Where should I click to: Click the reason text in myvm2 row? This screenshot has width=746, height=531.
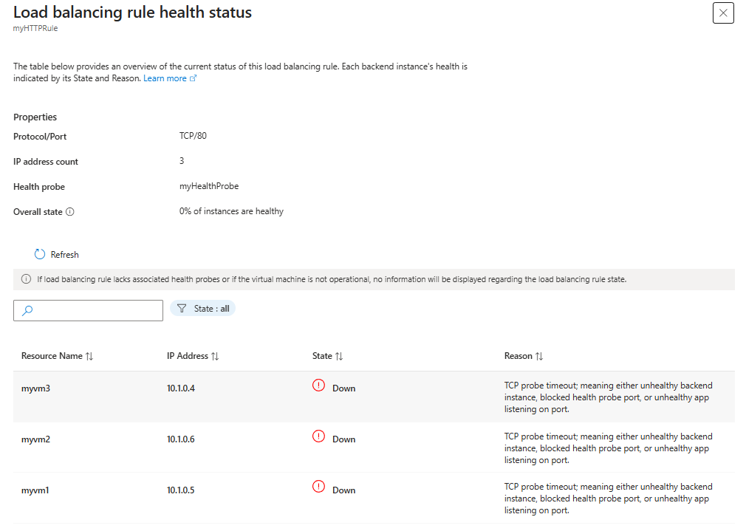pos(609,448)
